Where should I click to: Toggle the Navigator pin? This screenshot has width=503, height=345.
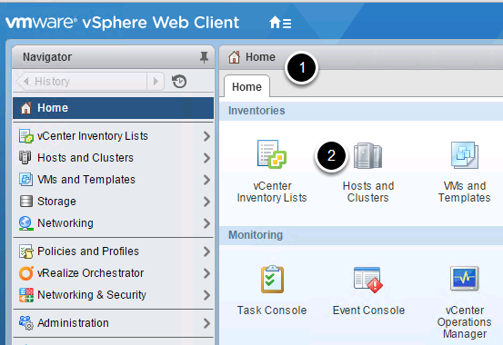[204, 57]
